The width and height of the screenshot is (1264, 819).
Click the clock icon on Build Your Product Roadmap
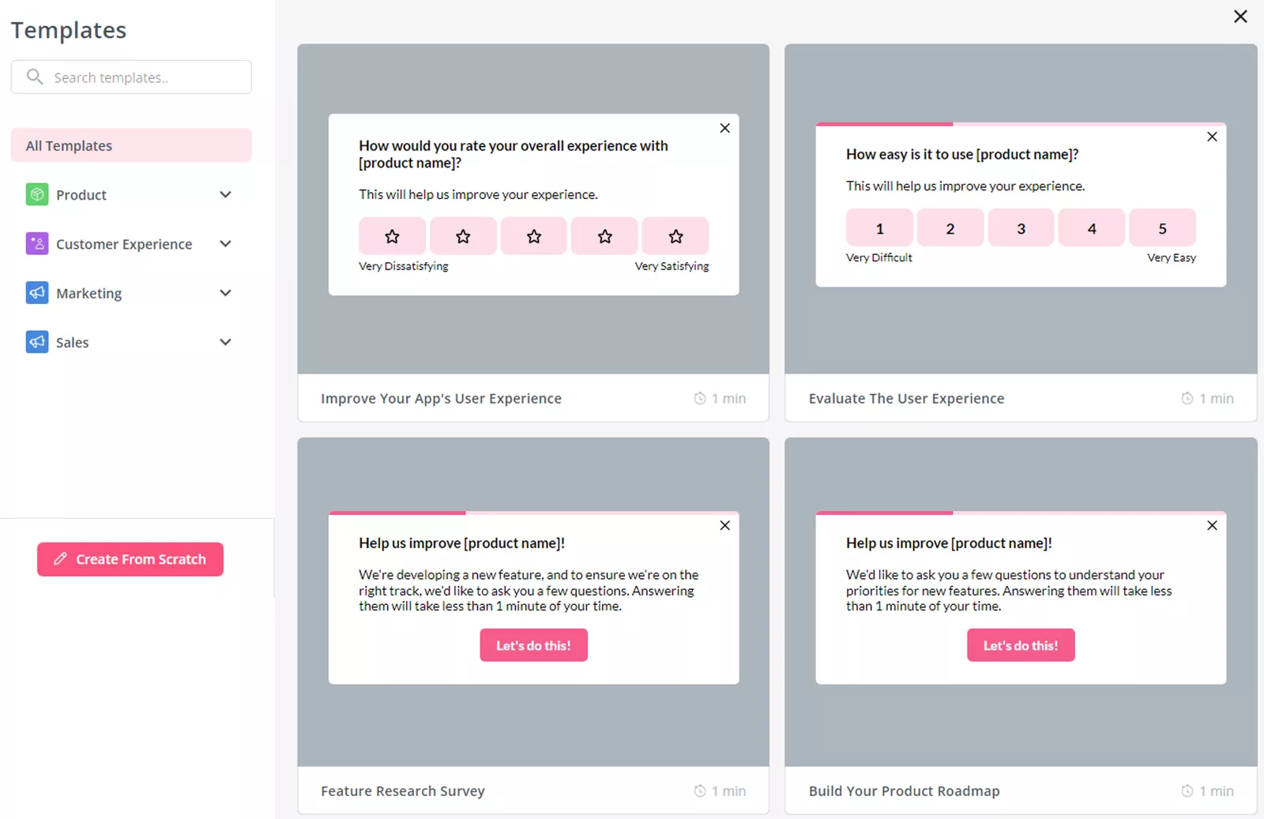(x=1186, y=791)
